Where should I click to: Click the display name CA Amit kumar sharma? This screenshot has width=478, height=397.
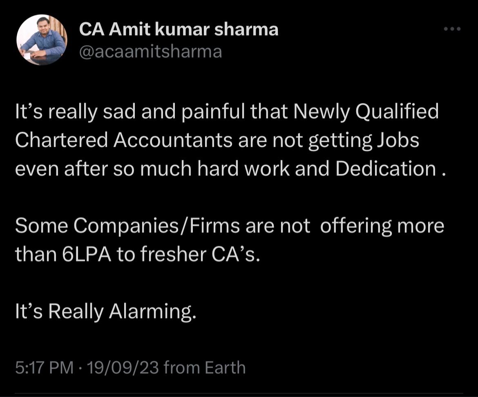coord(179,29)
